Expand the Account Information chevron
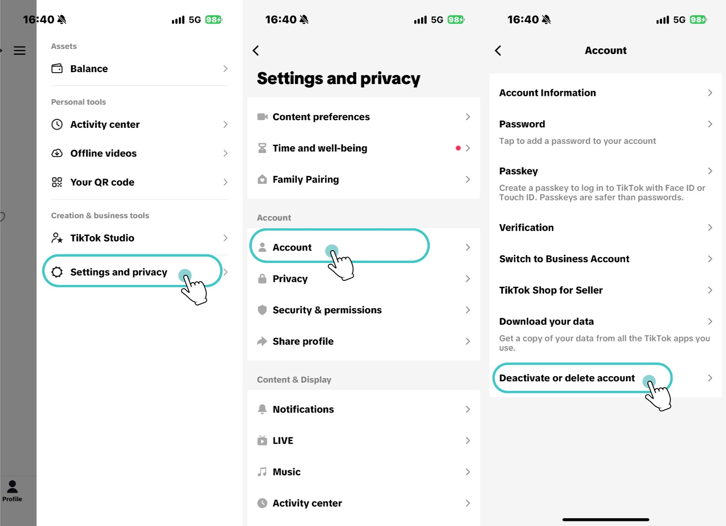 tap(710, 93)
